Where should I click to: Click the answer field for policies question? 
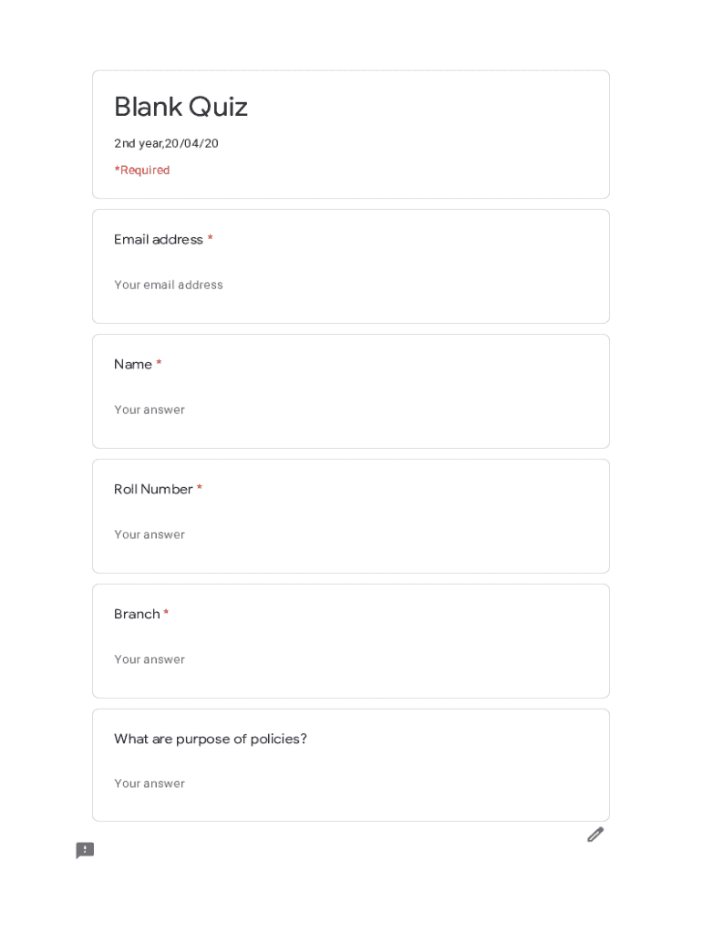150,784
